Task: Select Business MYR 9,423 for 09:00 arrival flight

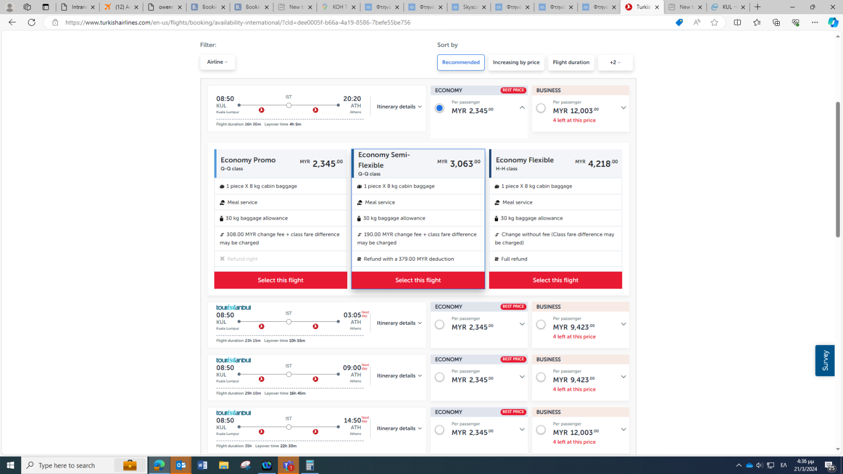Action: 541,377
